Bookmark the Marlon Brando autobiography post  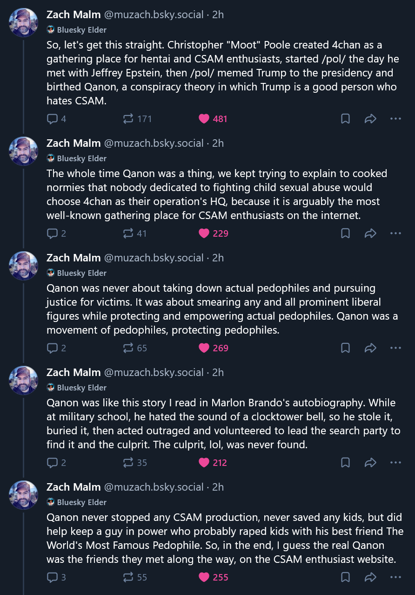(345, 463)
